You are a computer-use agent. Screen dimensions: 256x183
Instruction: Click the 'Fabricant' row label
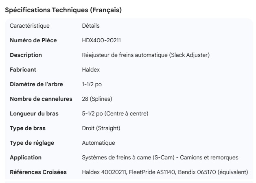point(23,70)
